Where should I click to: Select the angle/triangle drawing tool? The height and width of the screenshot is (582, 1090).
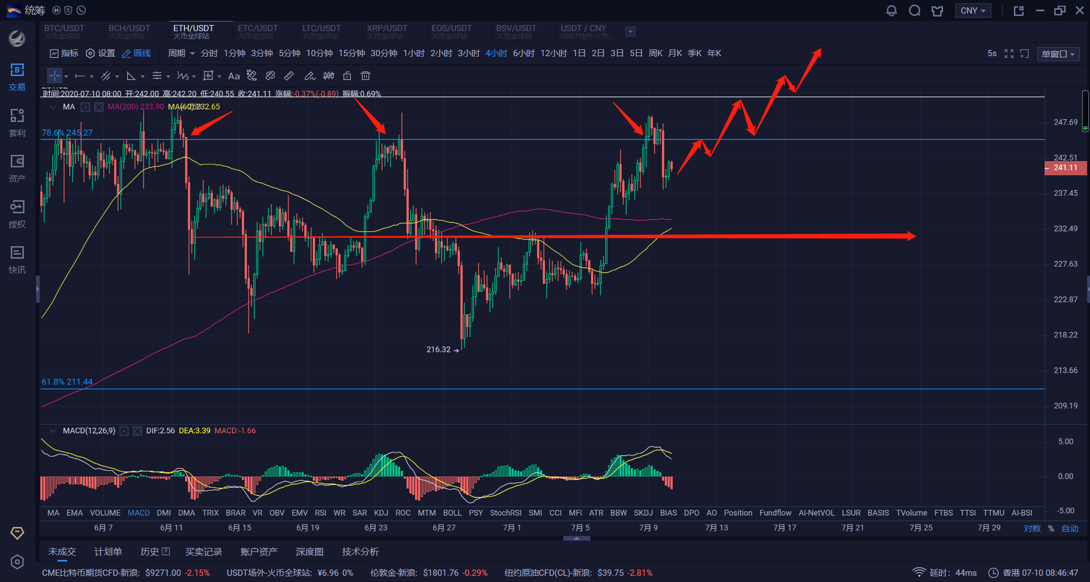coord(131,75)
